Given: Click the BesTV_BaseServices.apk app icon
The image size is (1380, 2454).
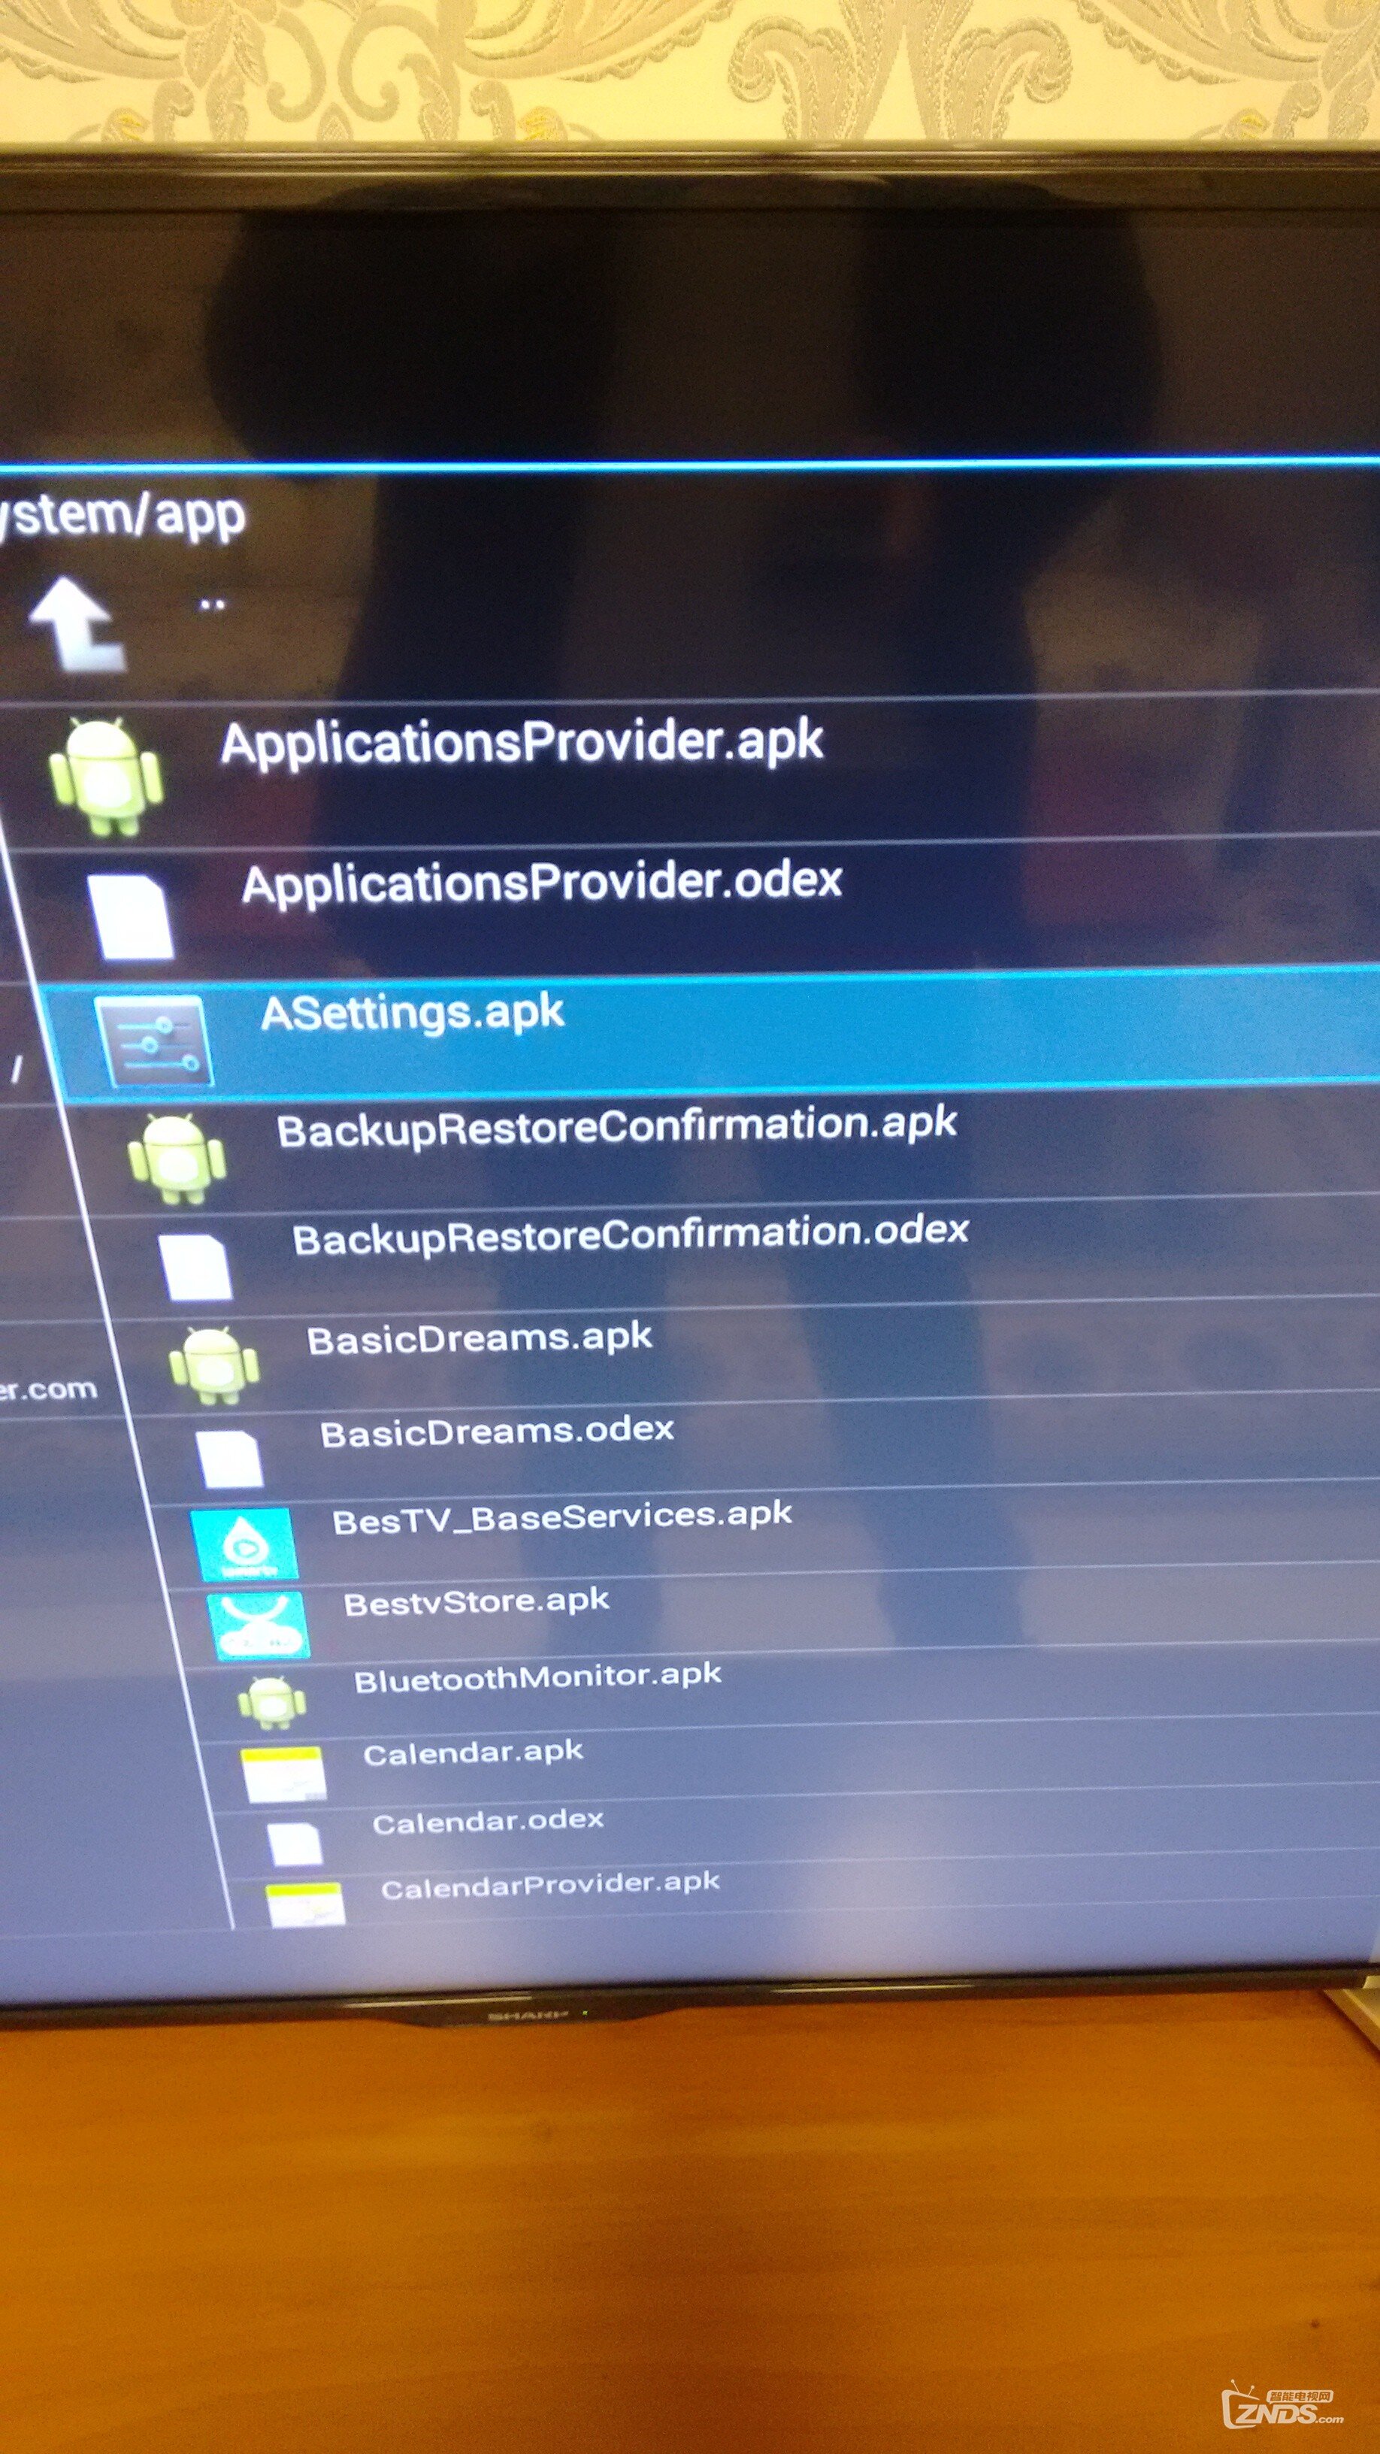Looking at the screenshot, I should pos(244,1544).
